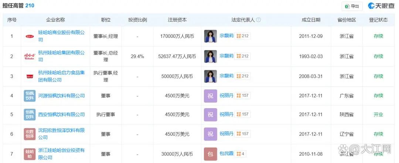The height and width of the screenshot is (163, 399).
Task: Click the 212 badge in row 2
Action: tap(242, 56)
